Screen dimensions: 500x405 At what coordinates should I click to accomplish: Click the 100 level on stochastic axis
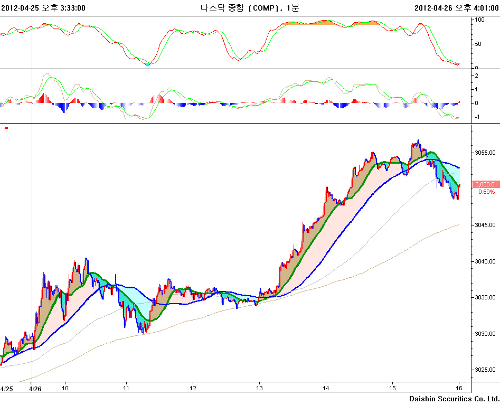pos(480,20)
